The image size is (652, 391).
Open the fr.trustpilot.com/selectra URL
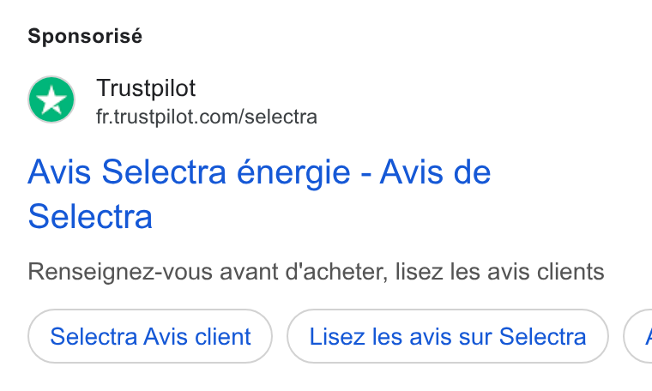click(x=207, y=117)
